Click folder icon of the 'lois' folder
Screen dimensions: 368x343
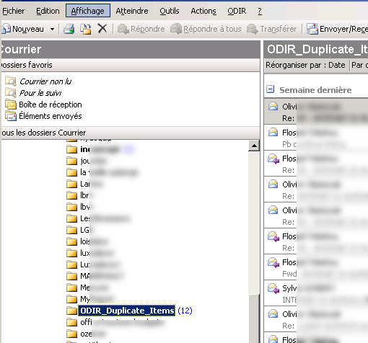tap(71, 241)
